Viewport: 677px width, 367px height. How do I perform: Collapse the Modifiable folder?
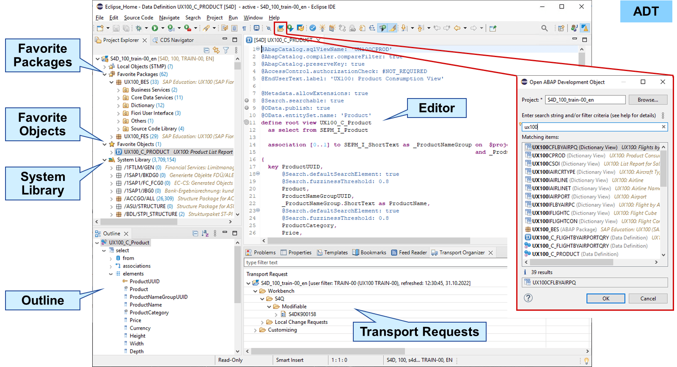coord(269,307)
